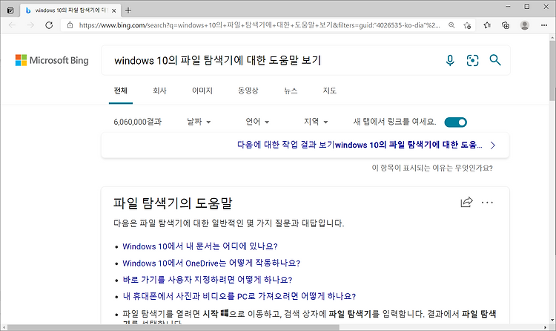Viewport: 556px width, 331px height.
Task: Go to Microsoft Bing home logo
Action: tap(52, 60)
